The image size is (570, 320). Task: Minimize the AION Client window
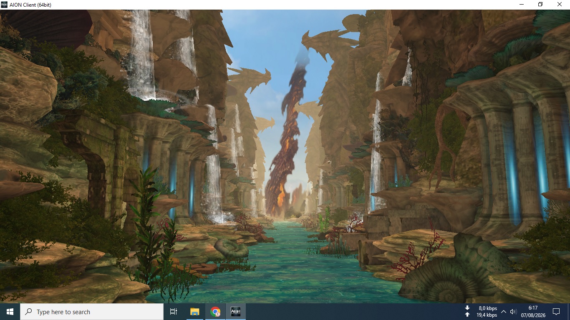tap(522, 5)
